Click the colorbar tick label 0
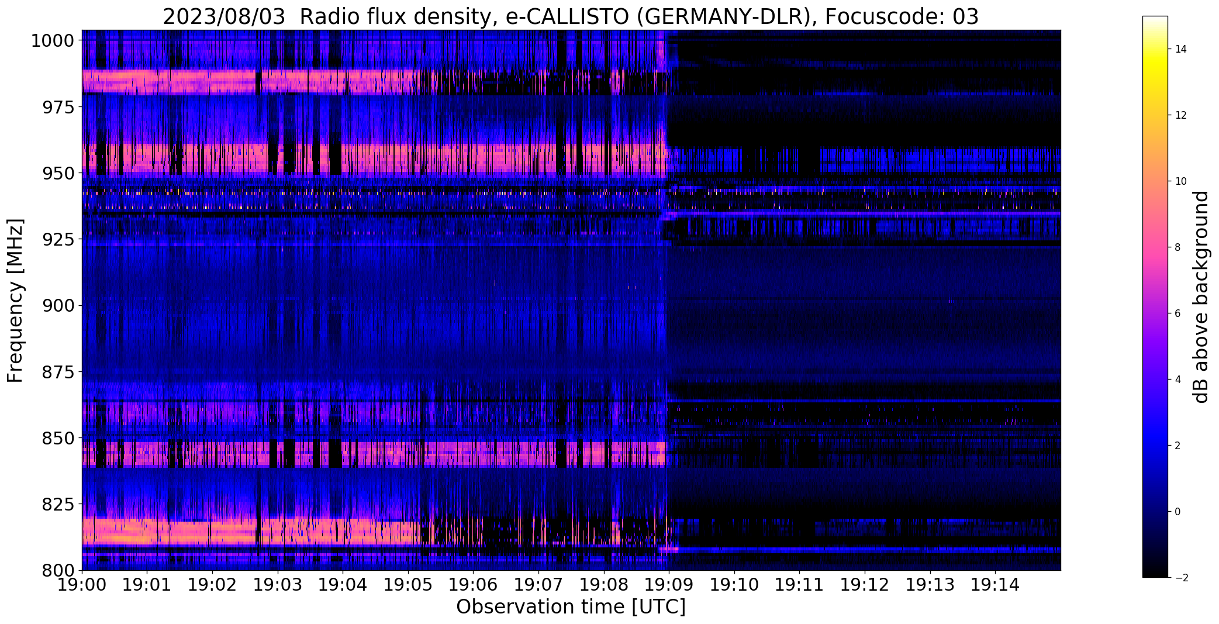 (1178, 512)
